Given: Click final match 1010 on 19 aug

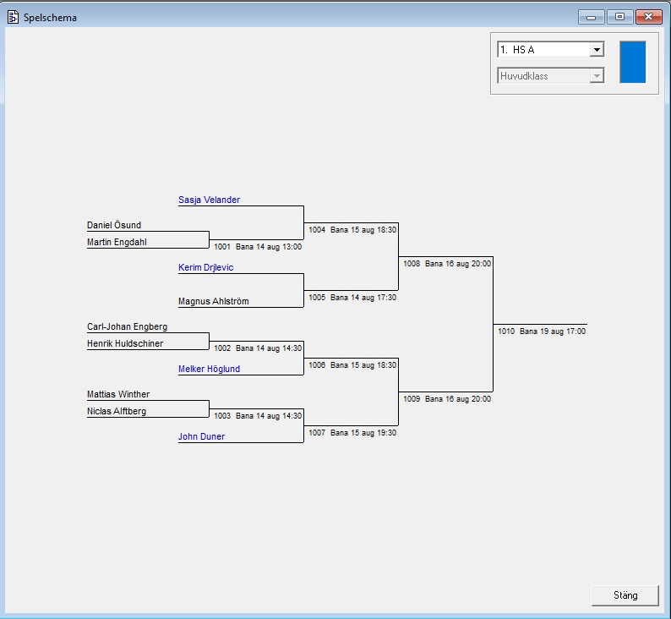Looking at the screenshot, I should pyautogui.click(x=542, y=331).
